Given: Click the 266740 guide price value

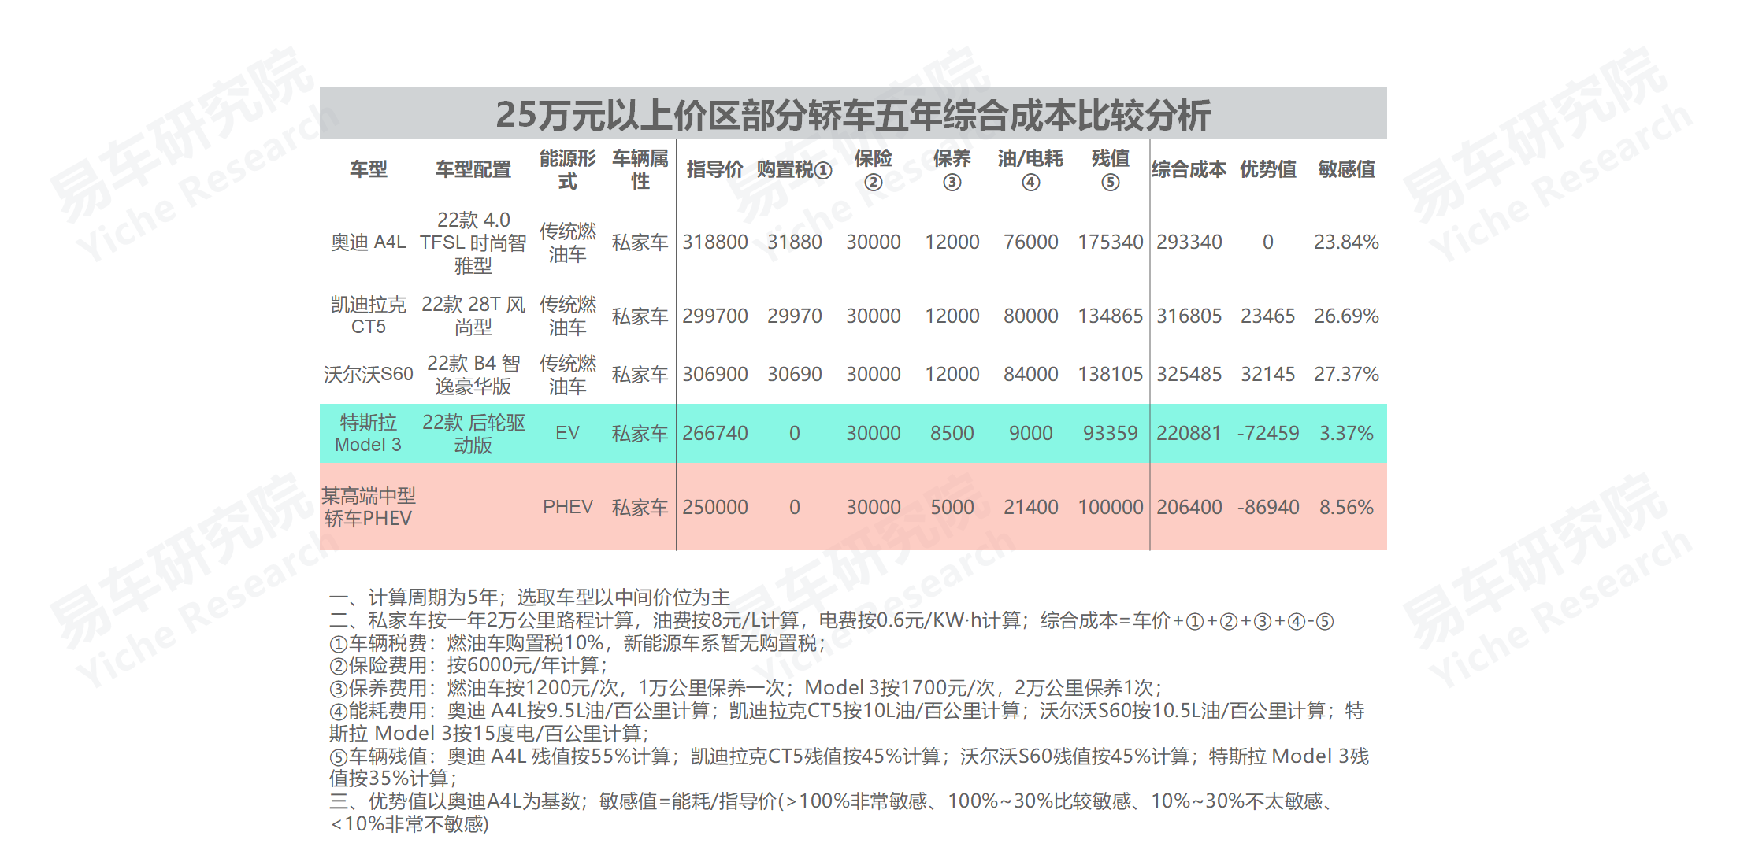Looking at the screenshot, I should pyautogui.click(x=715, y=434).
